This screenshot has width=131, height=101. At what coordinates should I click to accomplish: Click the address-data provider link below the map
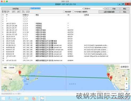pos(15,94)
